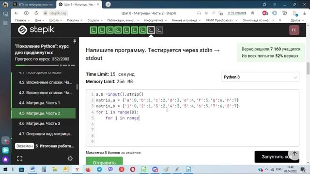Select the current eighth step square
This screenshot has height=174, width=310.
point(151,30)
